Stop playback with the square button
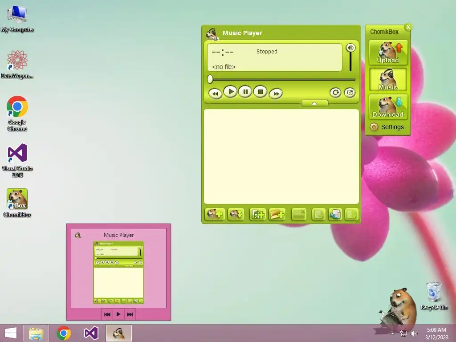 [260, 92]
